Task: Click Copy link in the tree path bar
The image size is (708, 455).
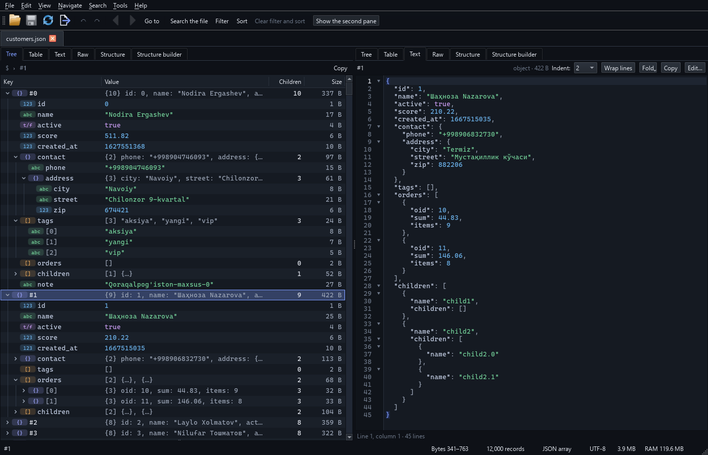Action: pyautogui.click(x=340, y=68)
